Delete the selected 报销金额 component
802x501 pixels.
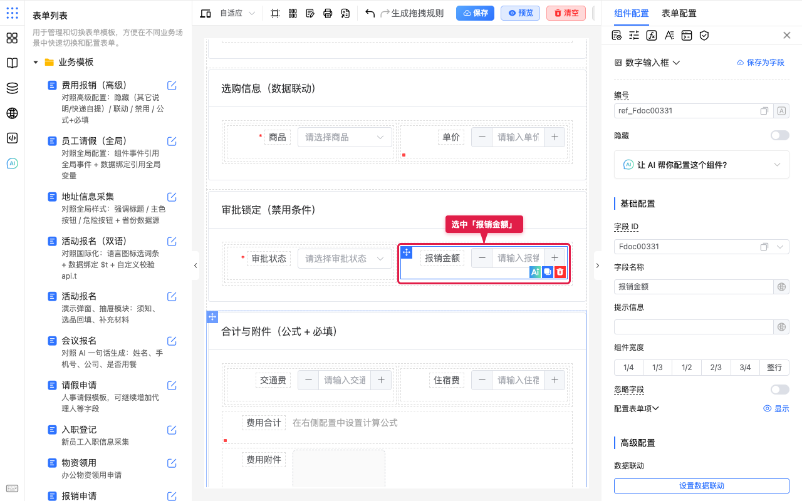(x=560, y=272)
